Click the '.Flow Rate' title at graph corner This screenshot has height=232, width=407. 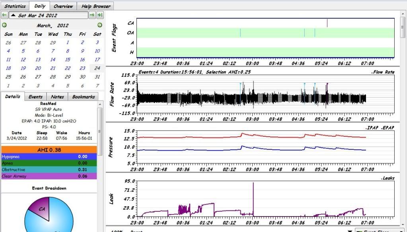tap(383, 72)
